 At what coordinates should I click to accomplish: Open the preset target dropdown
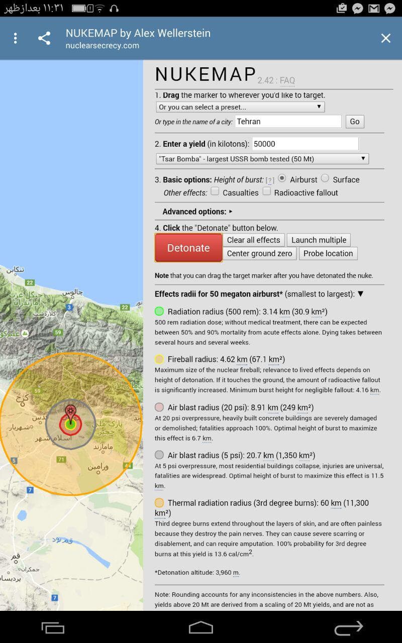(x=240, y=107)
